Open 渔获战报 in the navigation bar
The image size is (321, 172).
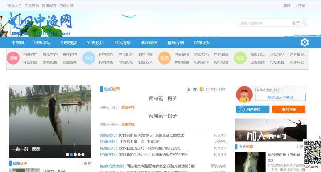click(x=149, y=42)
